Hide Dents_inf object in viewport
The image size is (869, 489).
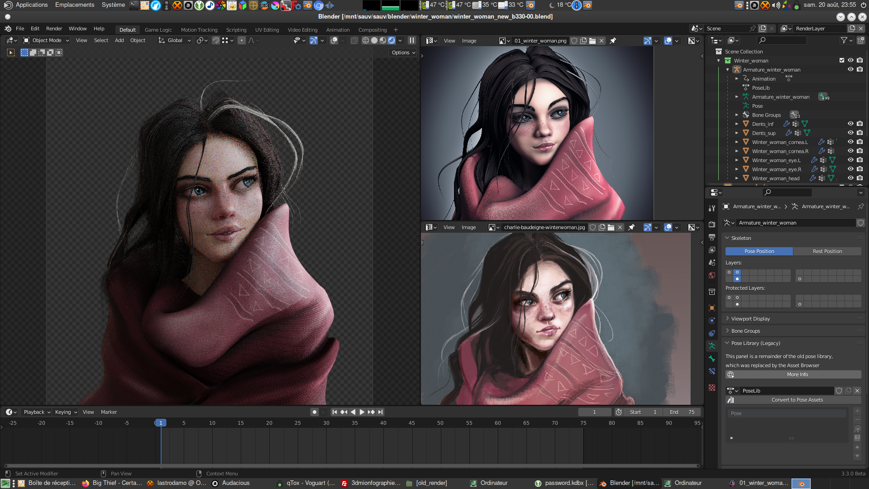tap(850, 124)
